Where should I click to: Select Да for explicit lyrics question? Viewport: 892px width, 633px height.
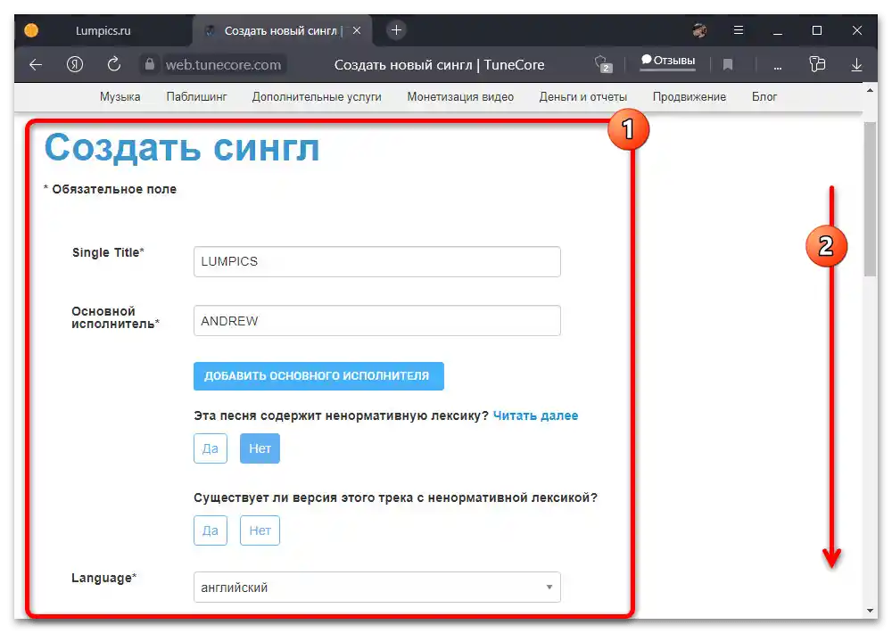[210, 448]
